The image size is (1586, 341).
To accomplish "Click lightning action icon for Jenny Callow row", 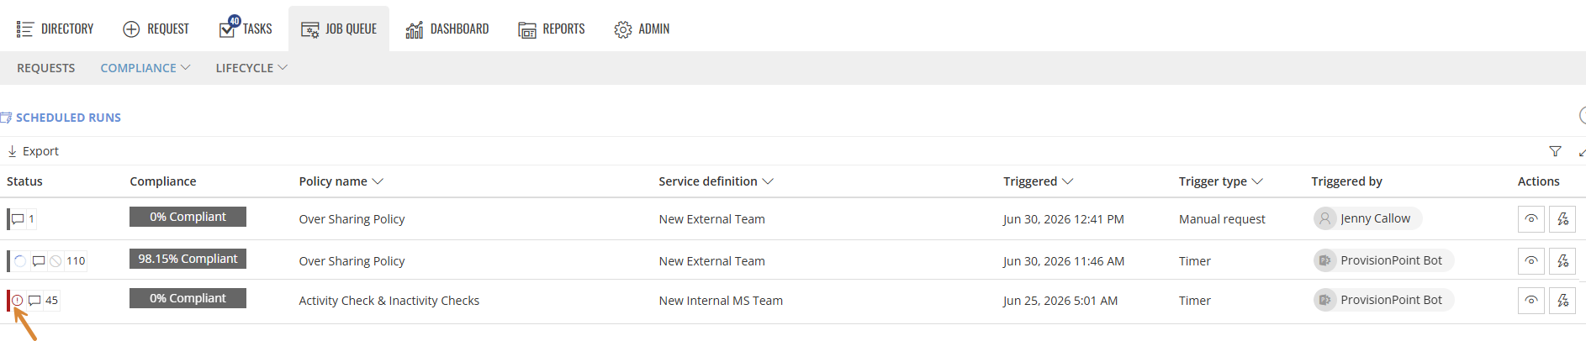I will pyautogui.click(x=1562, y=219).
